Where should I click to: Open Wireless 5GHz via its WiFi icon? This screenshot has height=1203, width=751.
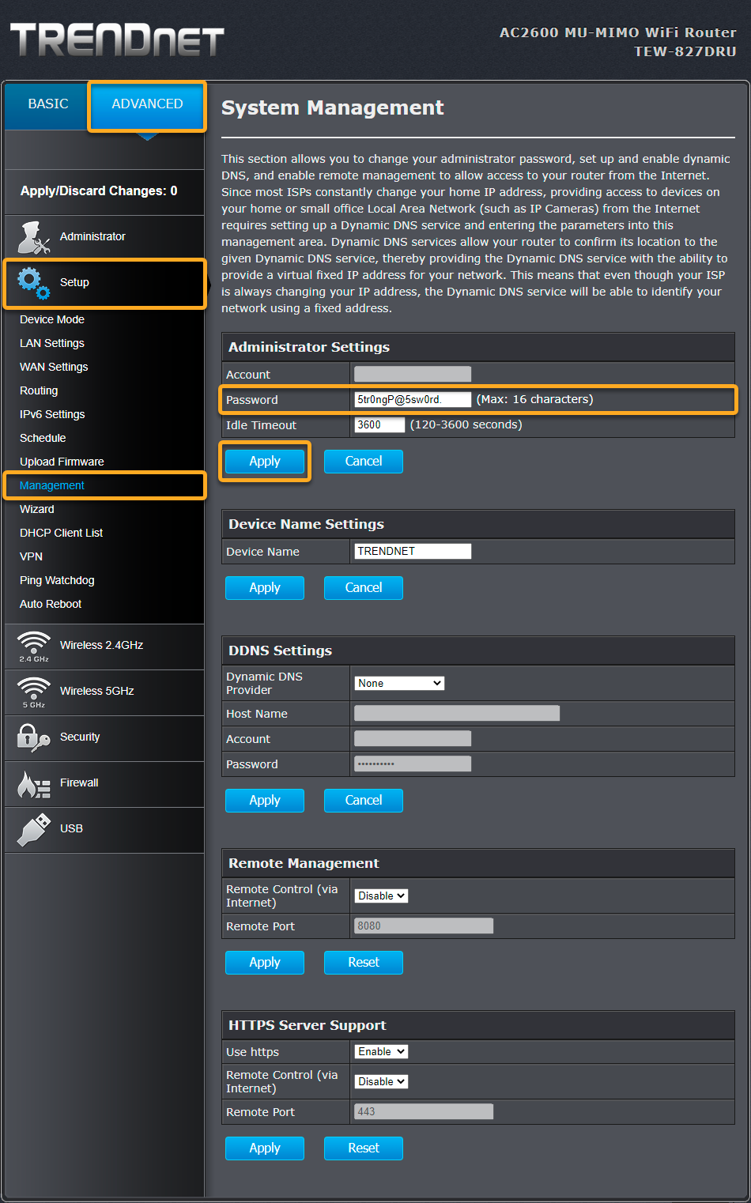point(33,691)
